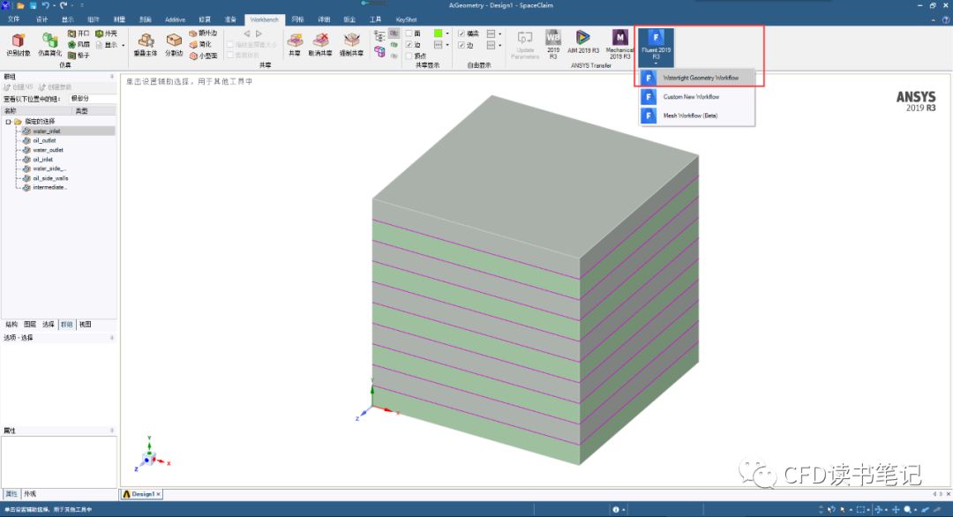Image resolution: width=953 pixels, height=517 pixels.
Task: Click the 类型 column header
Action: point(94,110)
